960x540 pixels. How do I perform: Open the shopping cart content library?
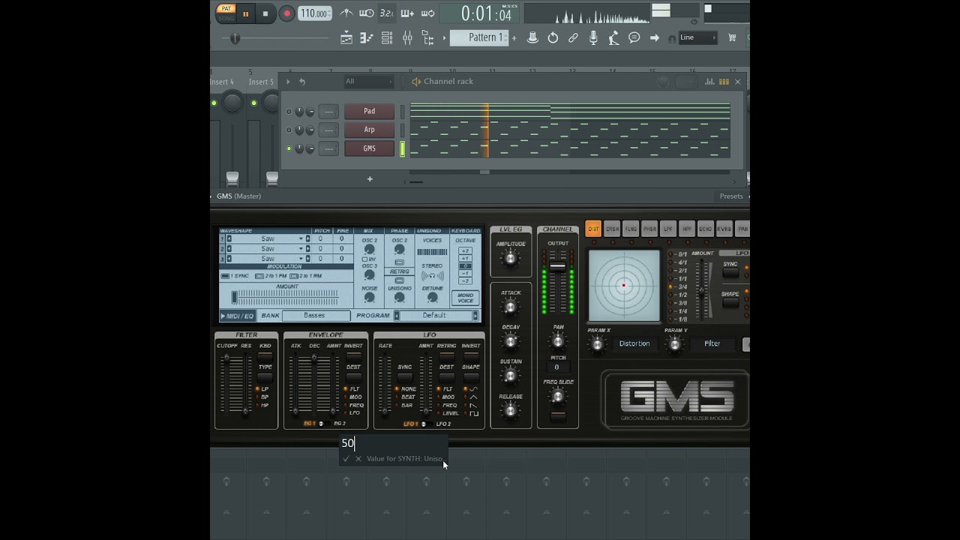pos(732,37)
